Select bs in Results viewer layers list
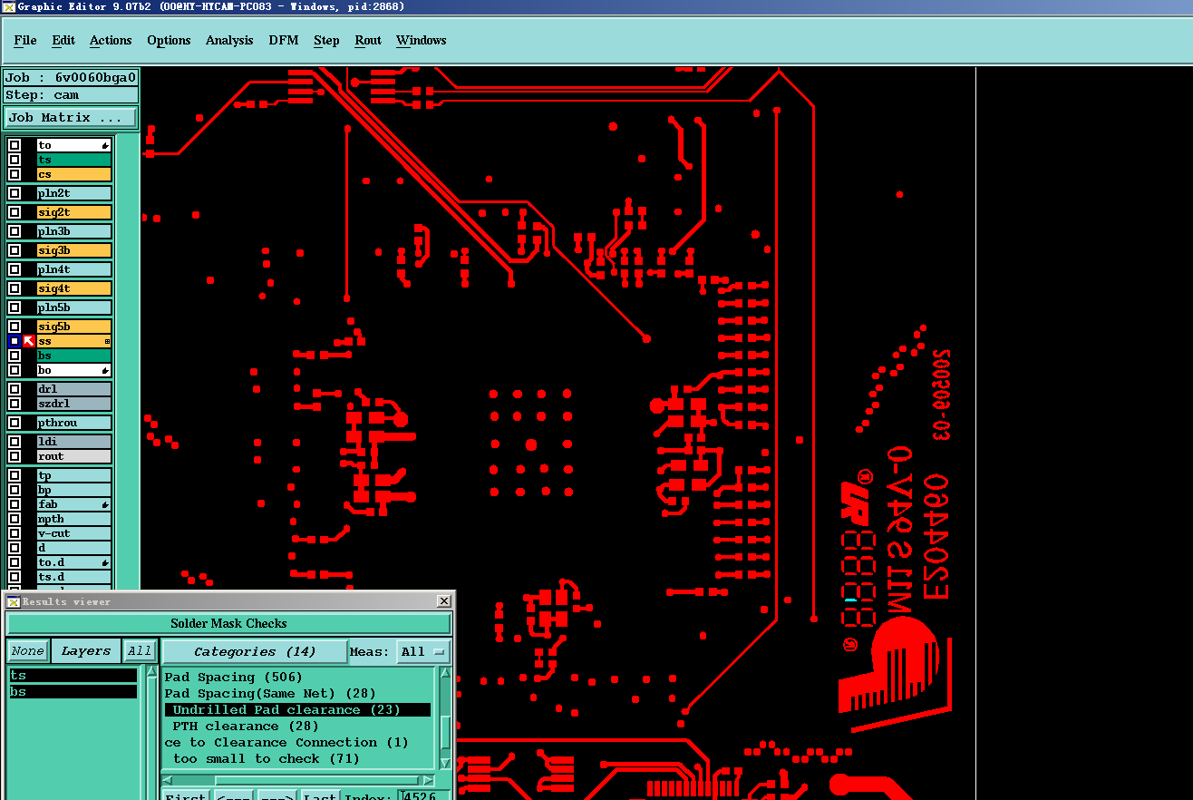1193x800 pixels. pos(73,691)
